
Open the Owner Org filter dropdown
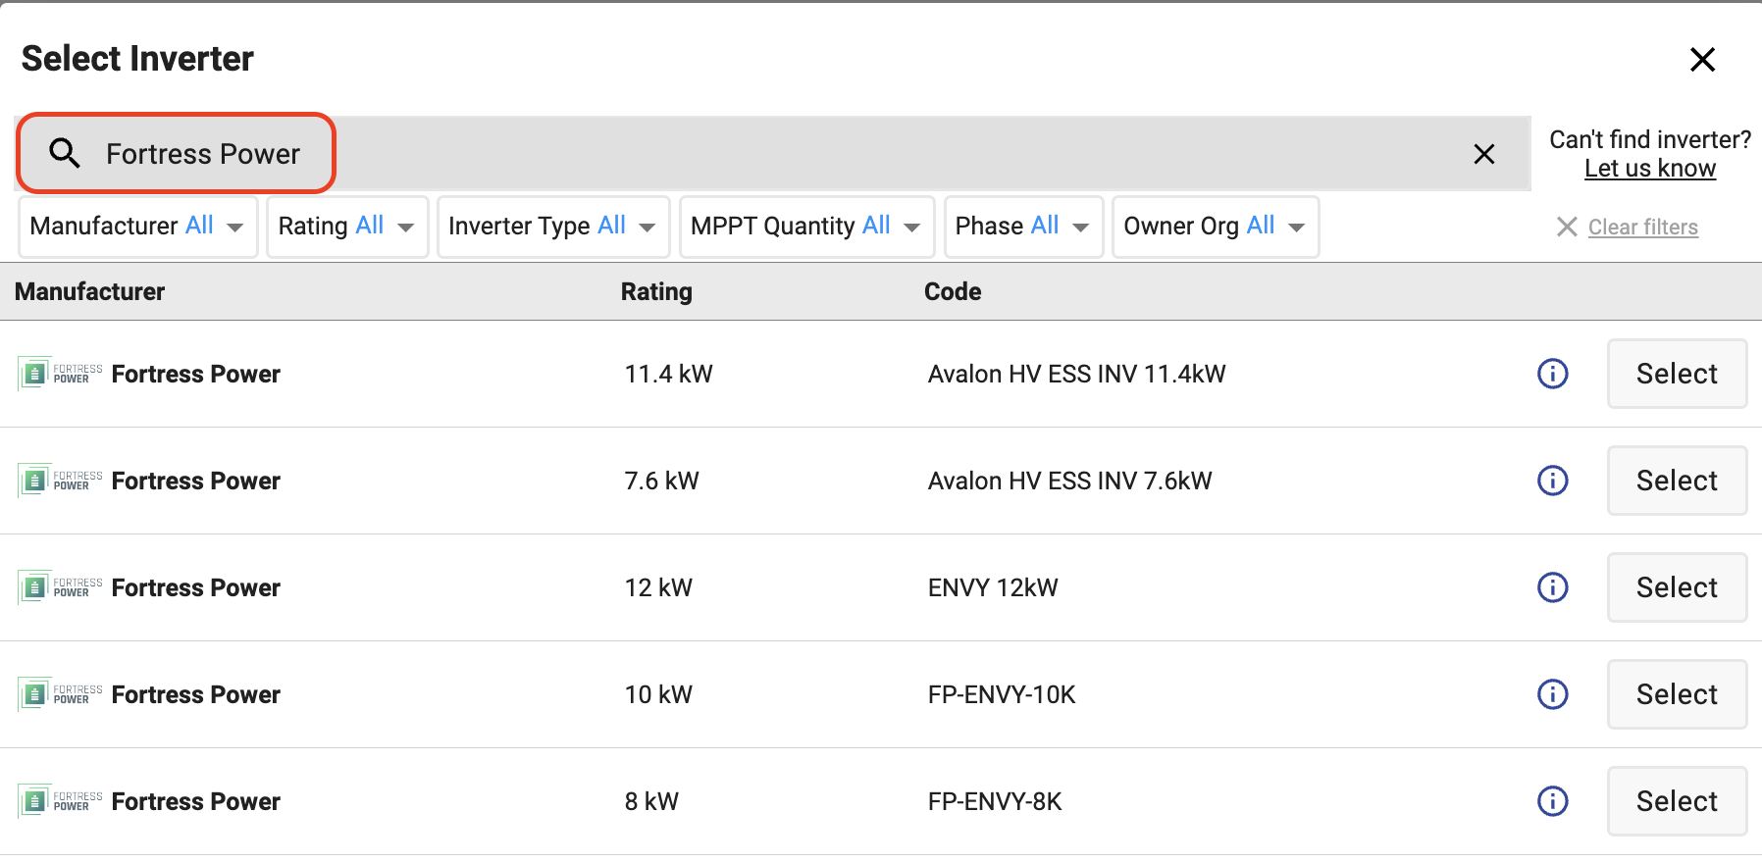coord(1216,227)
